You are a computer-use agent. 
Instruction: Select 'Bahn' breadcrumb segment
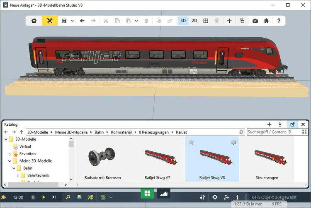click(99, 132)
